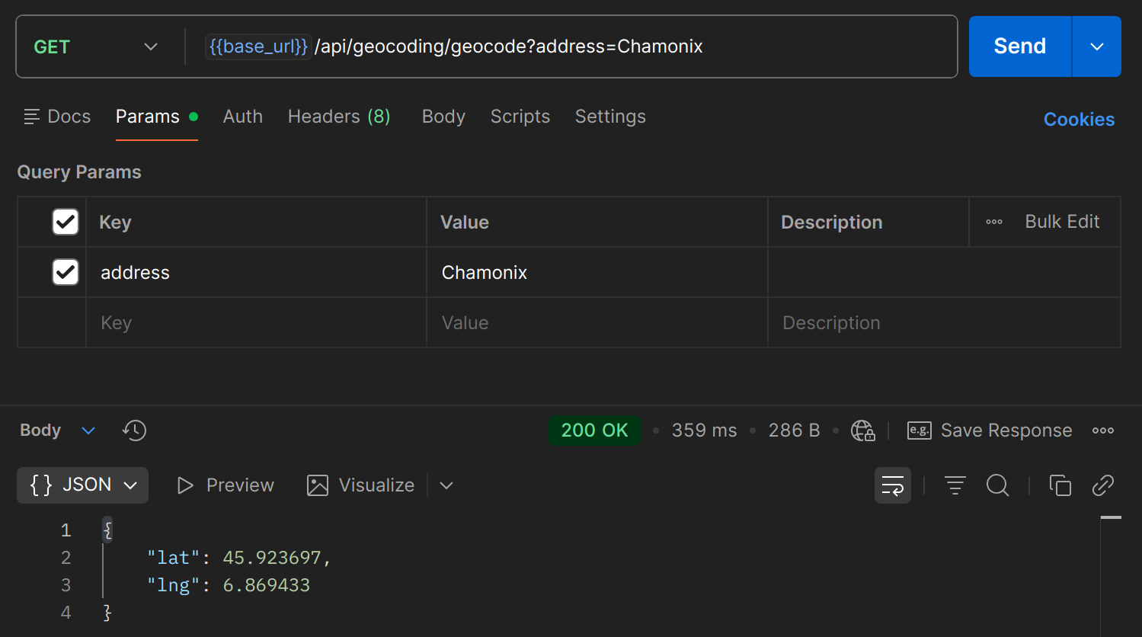Click the request URL field
The width and height of the screenshot is (1142, 637).
[x=571, y=46]
